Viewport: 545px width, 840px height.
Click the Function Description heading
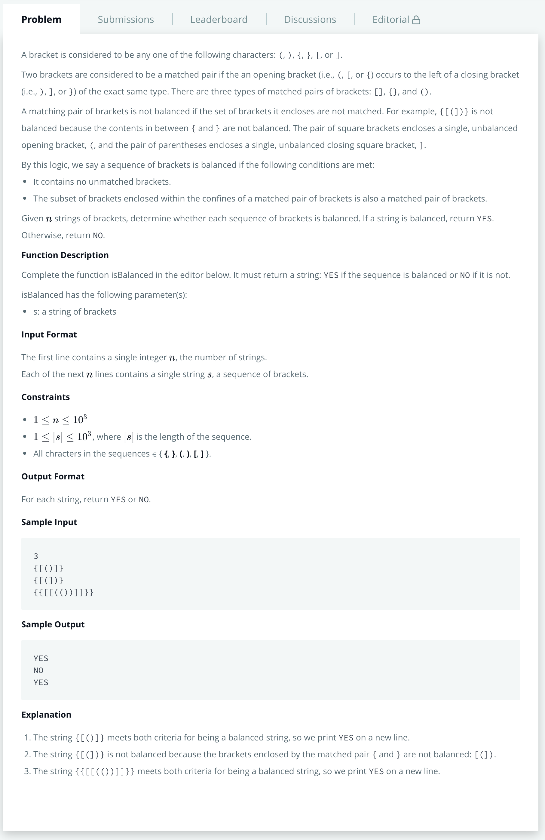[65, 255]
